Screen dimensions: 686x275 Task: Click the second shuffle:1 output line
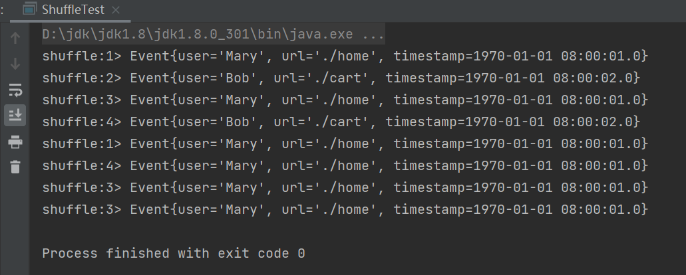click(344, 143)
